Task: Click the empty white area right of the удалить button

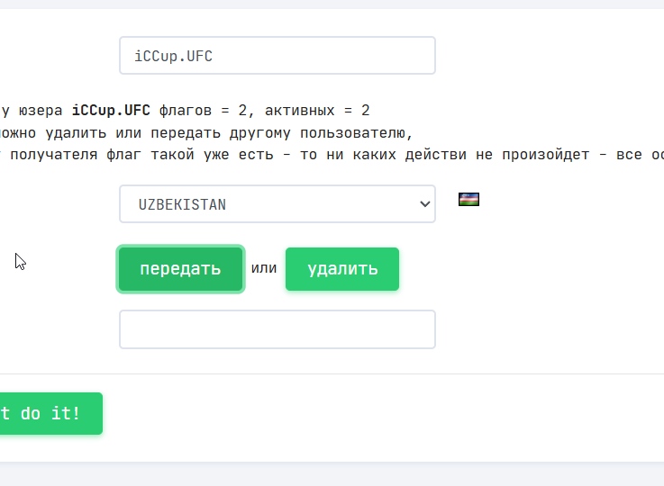Action: (530, 269)
